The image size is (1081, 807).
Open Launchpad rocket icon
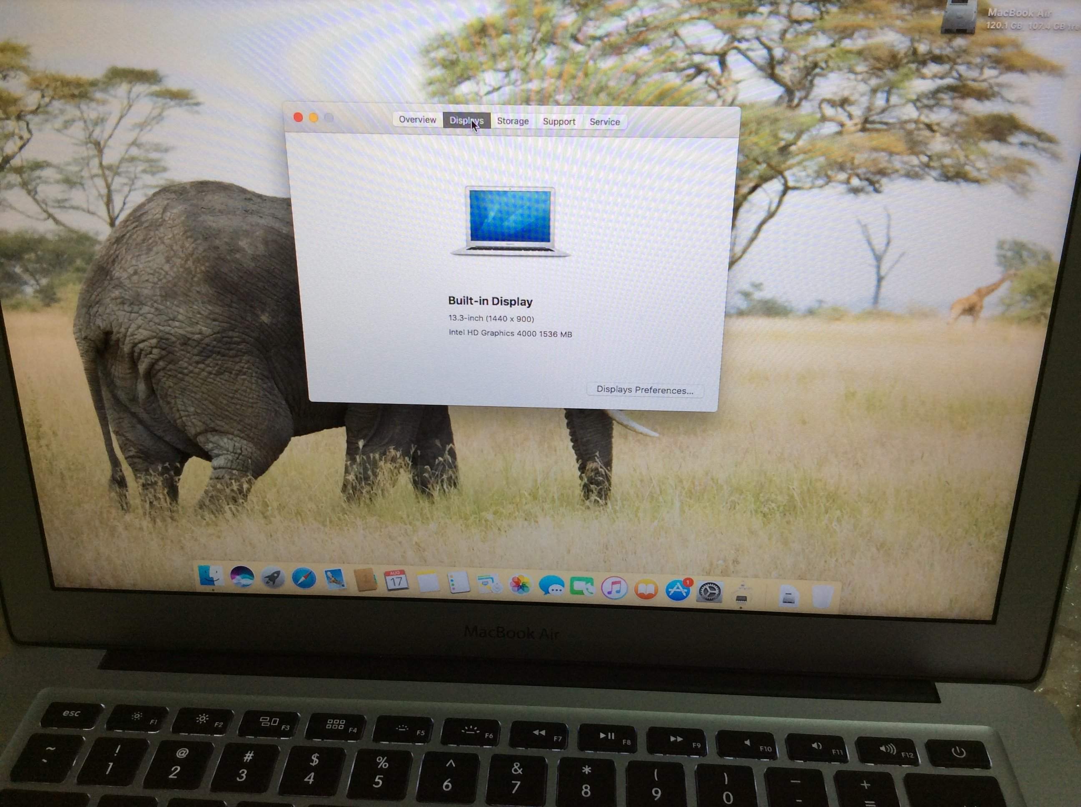click(273, 579)
